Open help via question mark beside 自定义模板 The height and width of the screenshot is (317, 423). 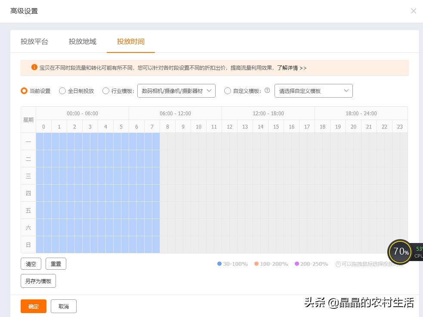267,91
